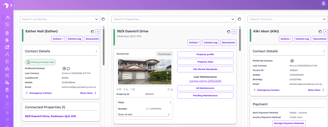The width and height of the screenshot is (328, 127).
Task: Open the tenant Actions menu
Action: click(286, 39)
